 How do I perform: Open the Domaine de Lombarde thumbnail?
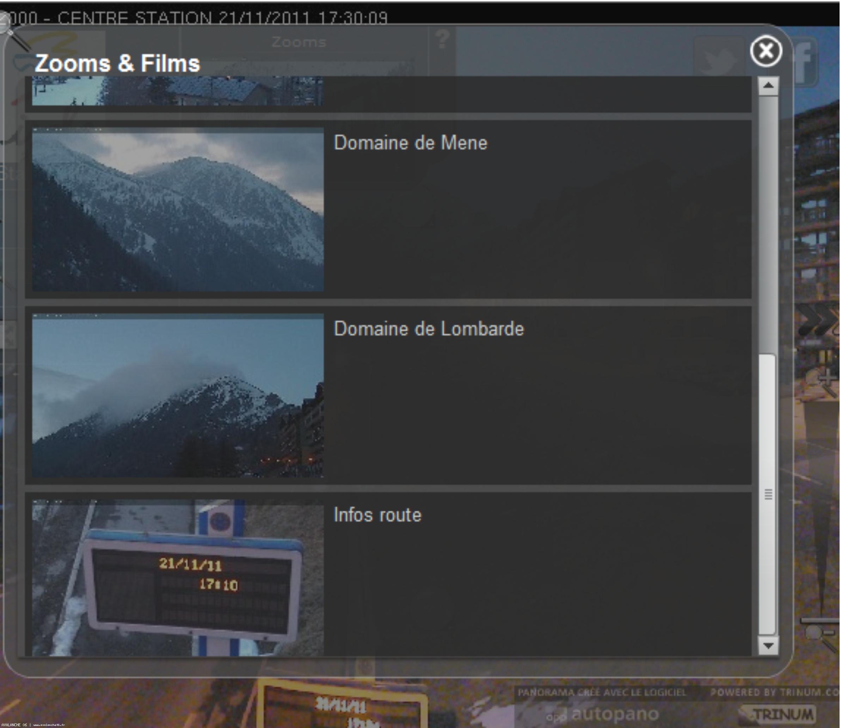178,396
